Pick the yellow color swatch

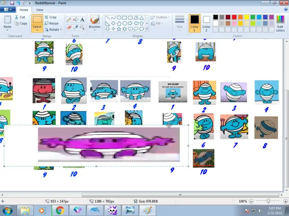pos(247,17)
